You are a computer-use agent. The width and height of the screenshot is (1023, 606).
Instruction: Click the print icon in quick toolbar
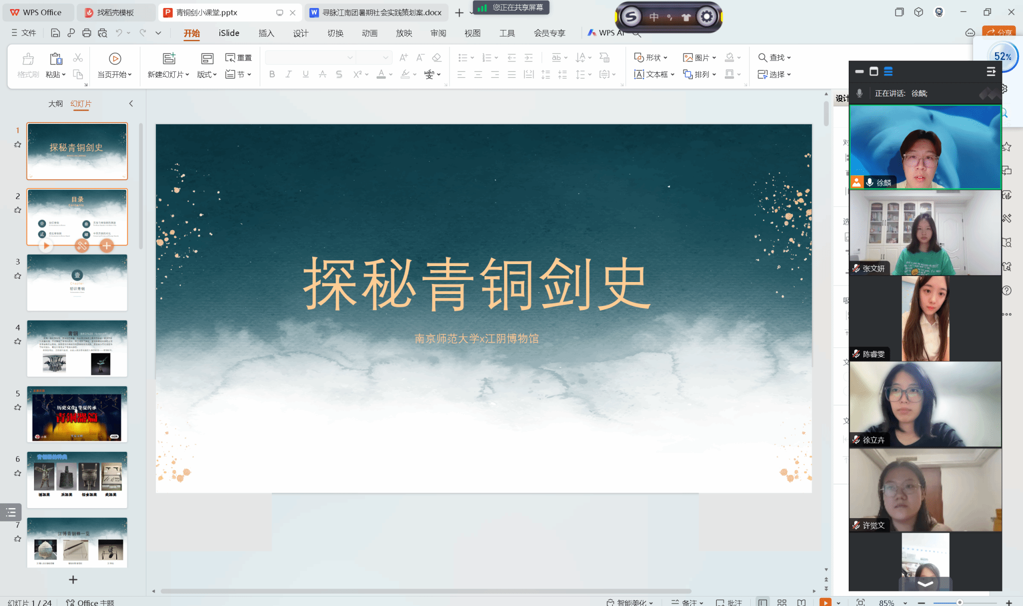[x=86, y=33]
